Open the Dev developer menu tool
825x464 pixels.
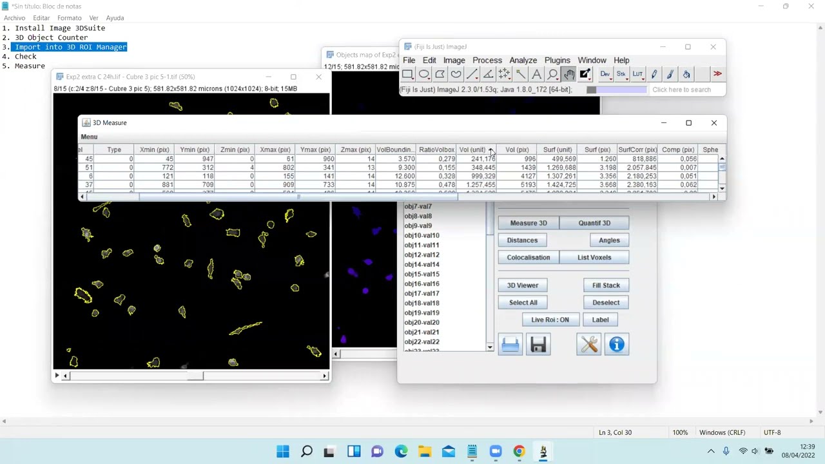(605, 74)
